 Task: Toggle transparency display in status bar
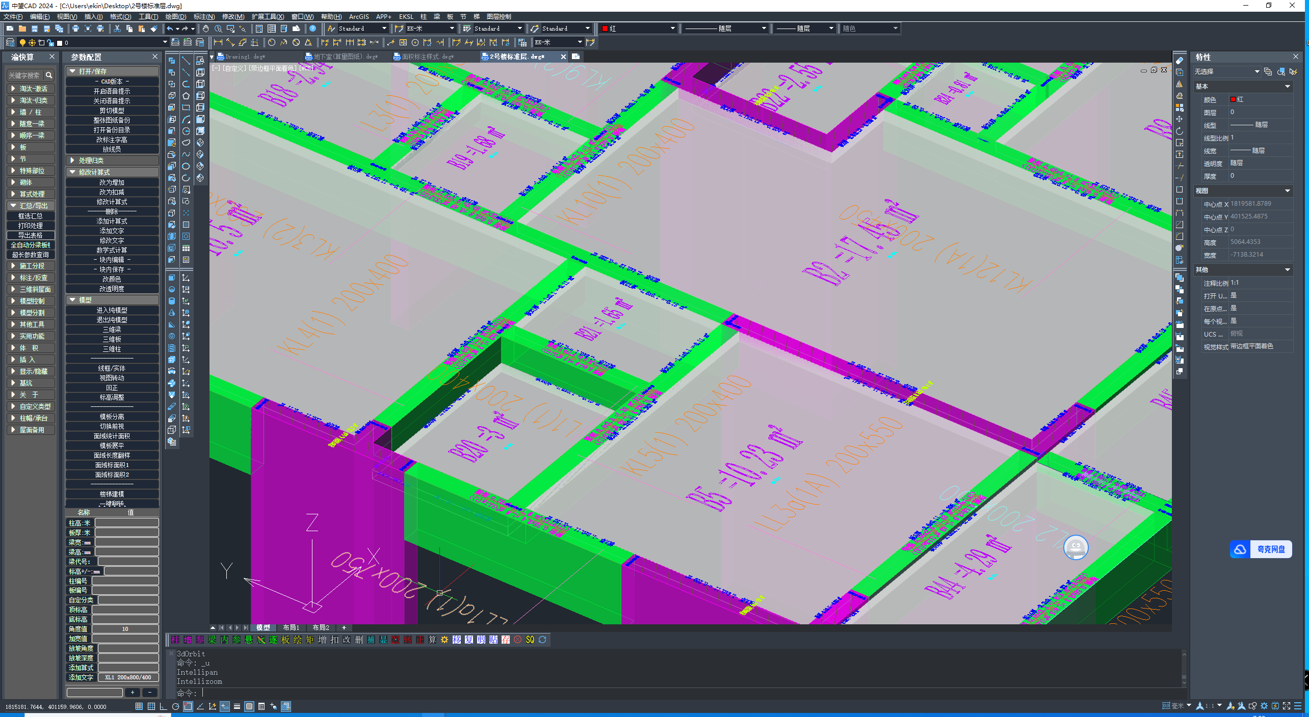pyautogui.click(x=249, y=706)
